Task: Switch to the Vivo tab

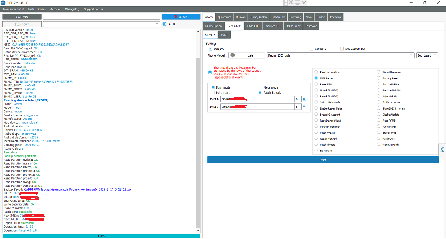Action: [x=309, y=17]
